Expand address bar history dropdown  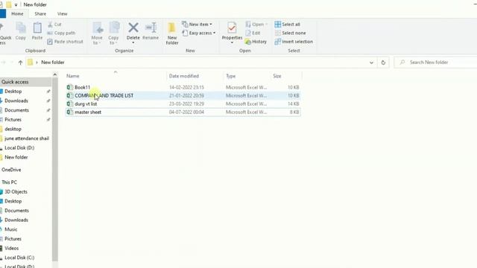(x=371, y=63)
